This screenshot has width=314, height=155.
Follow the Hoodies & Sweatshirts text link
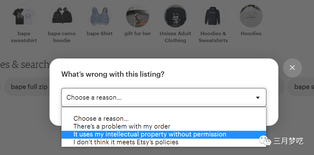[x=213, y=37]
